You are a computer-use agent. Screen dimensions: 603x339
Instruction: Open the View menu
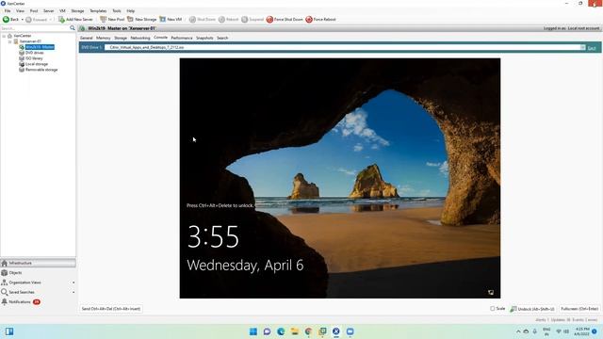click(x=20, y=10)
